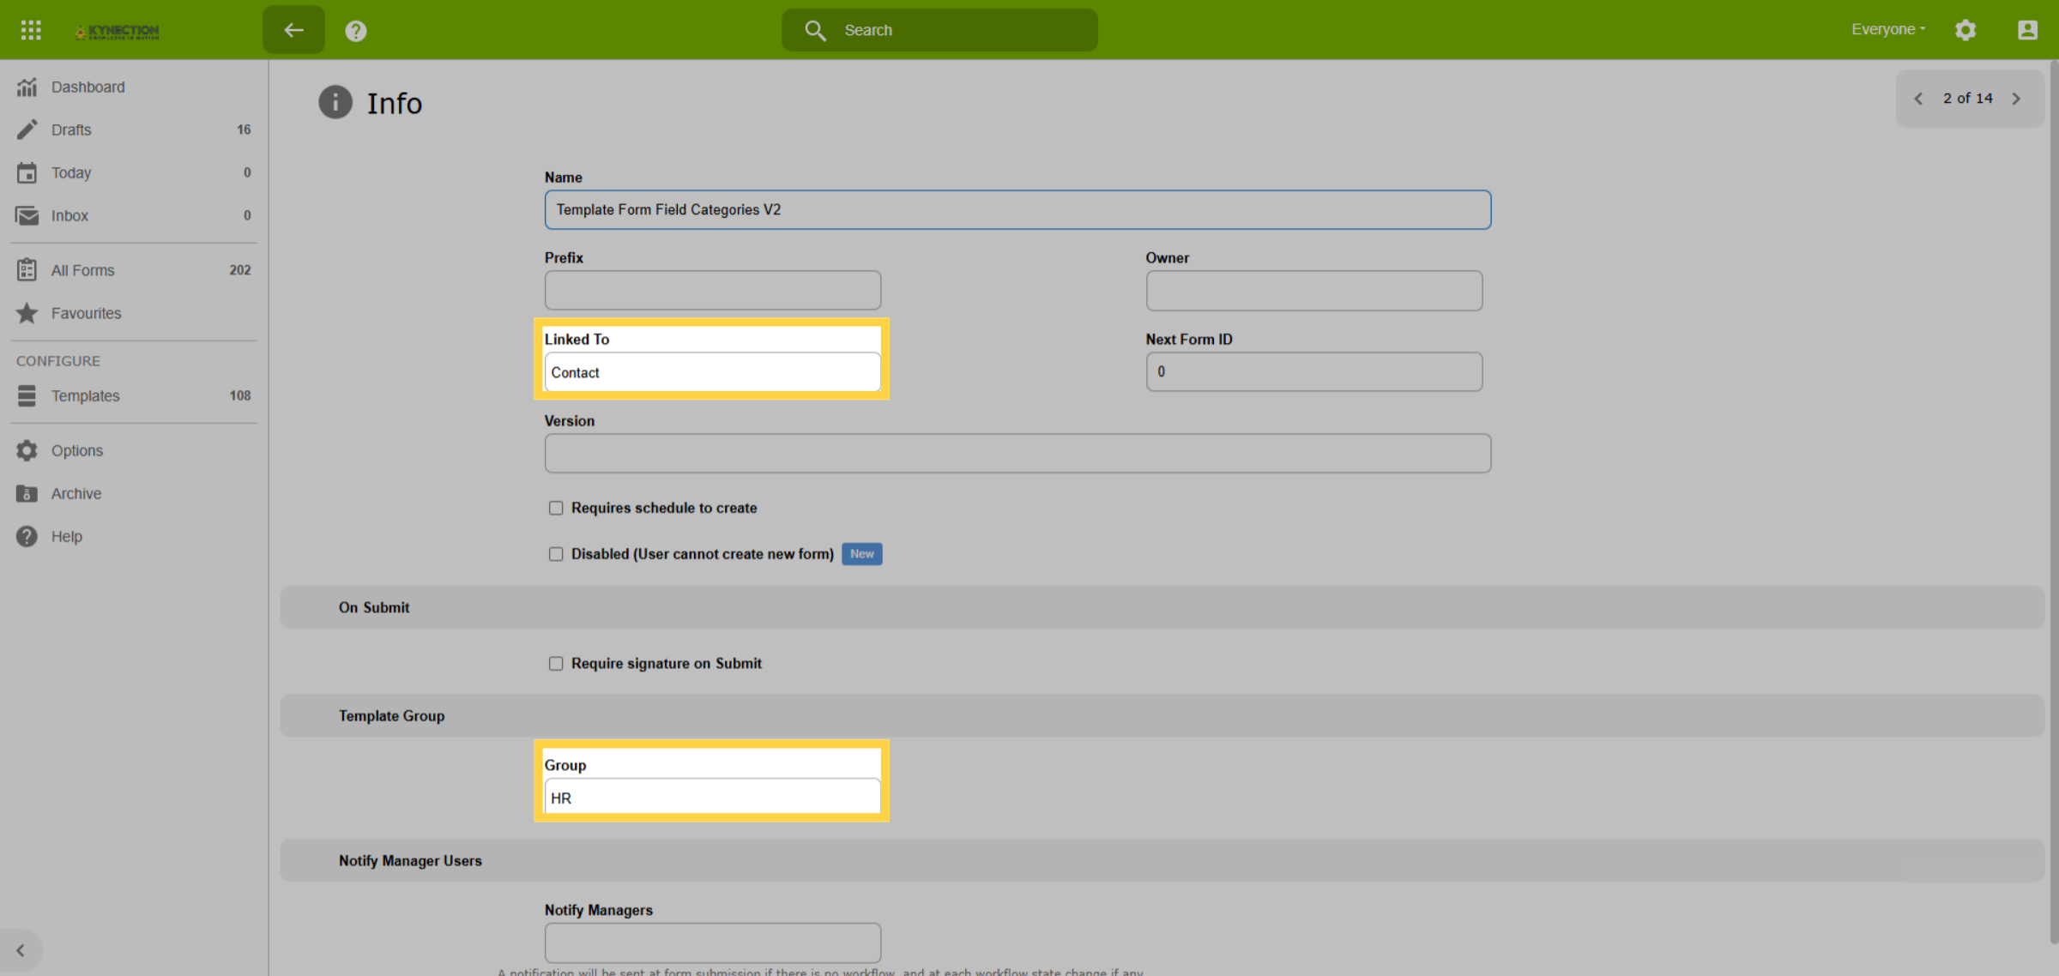Open the Linked To Contact field
The height and width of the screenshot is (976, 2059).
coord(712,372)
